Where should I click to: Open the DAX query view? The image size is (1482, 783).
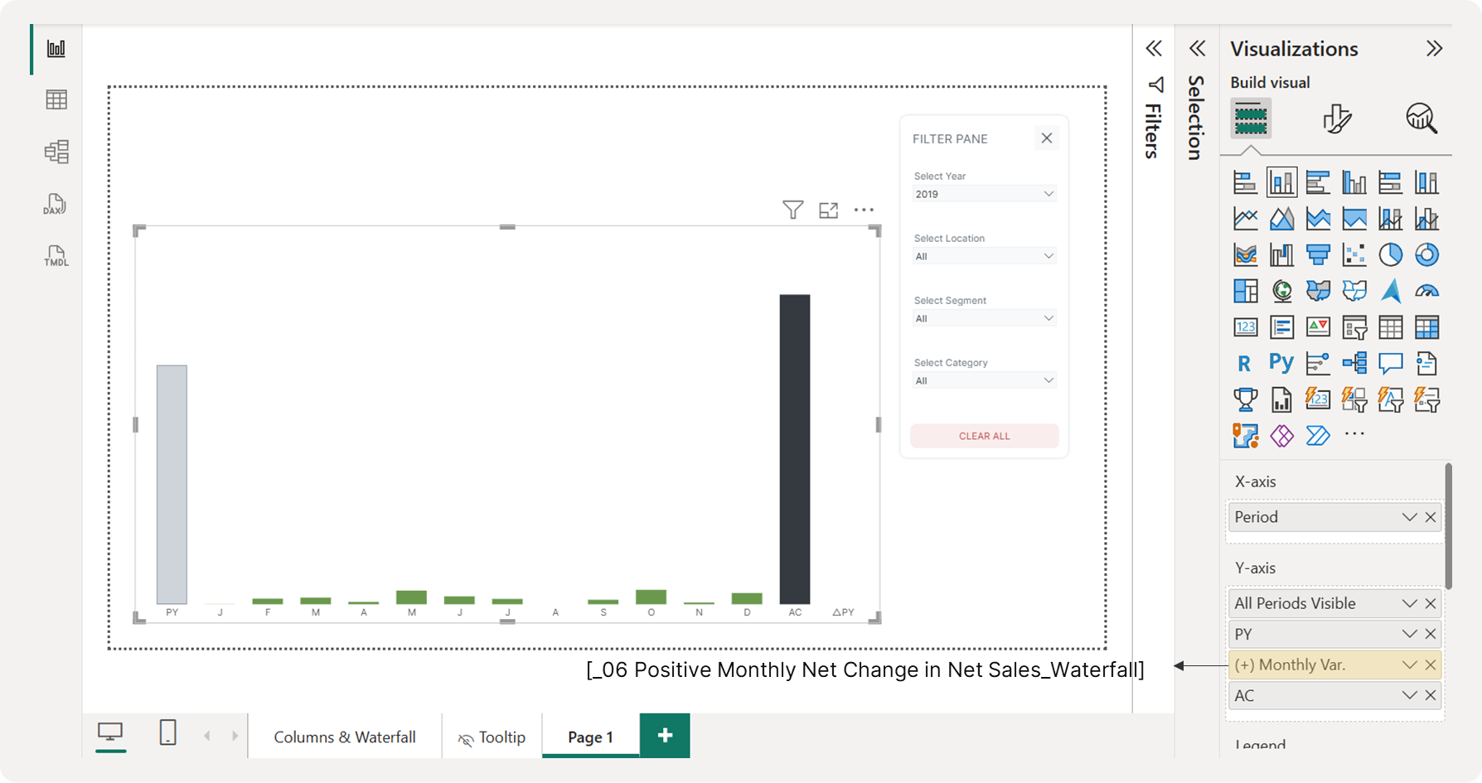[x=56, y=204]
